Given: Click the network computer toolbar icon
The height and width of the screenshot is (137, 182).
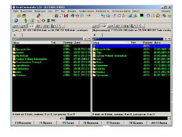Looking at the screenshot, I should click(38, 16).
